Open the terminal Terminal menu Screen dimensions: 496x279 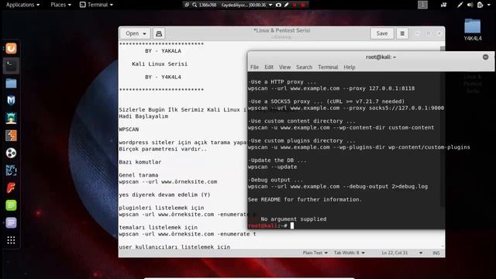328,67
